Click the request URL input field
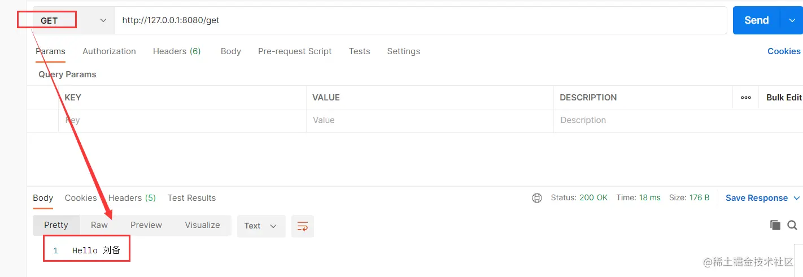This screenshot has height=277, width=803. [x=420, y=20]
